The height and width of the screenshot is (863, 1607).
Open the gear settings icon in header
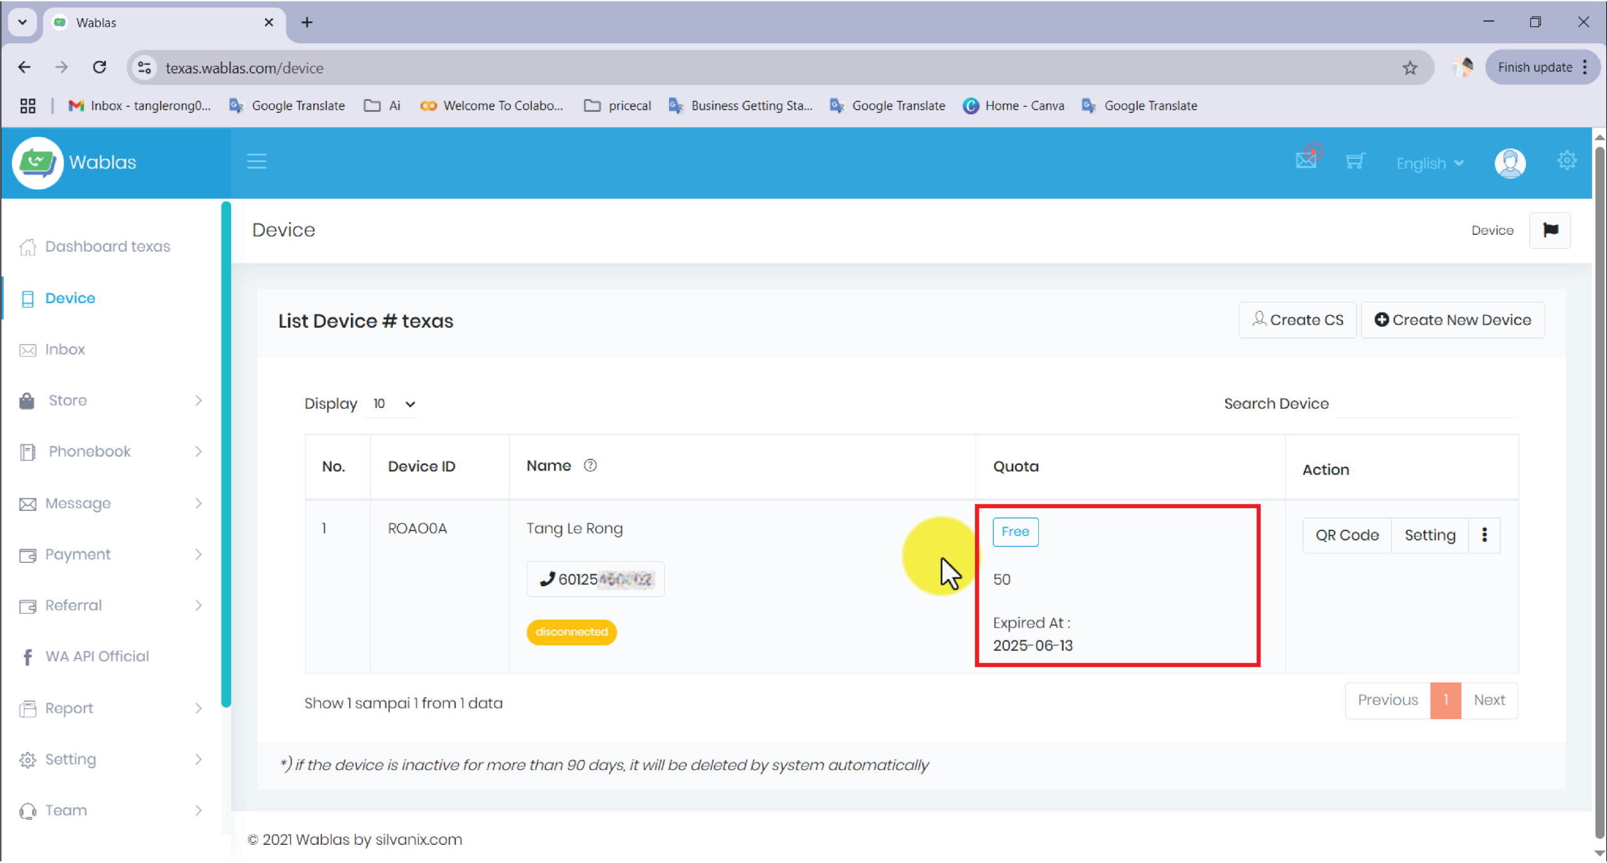coord(1567,161)
